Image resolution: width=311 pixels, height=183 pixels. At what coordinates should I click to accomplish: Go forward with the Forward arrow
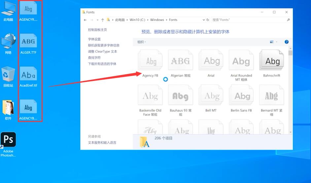tap(92, 20)
